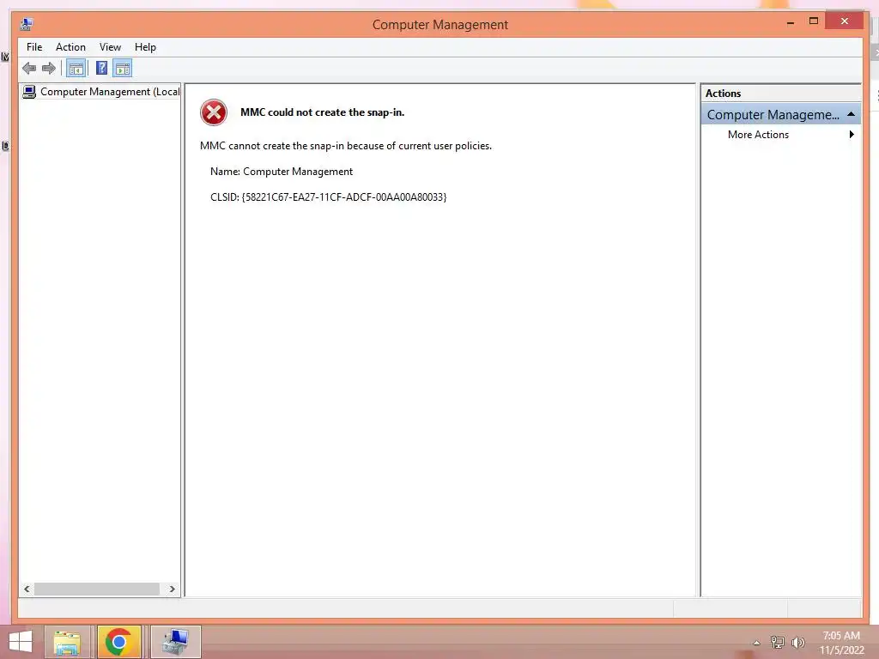
Task: Click the red error icon
Action: 214,112
